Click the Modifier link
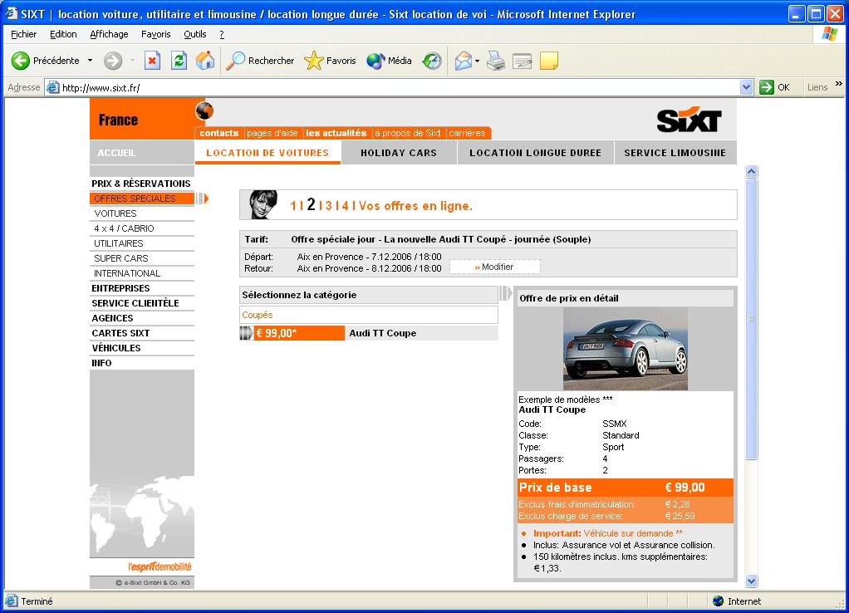 point(495,267)
